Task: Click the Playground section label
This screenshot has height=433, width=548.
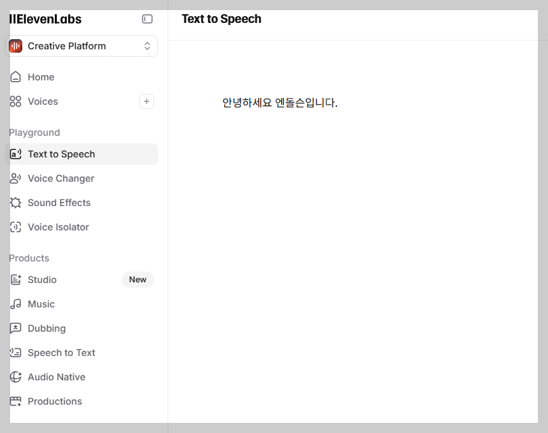Action: 34,132
